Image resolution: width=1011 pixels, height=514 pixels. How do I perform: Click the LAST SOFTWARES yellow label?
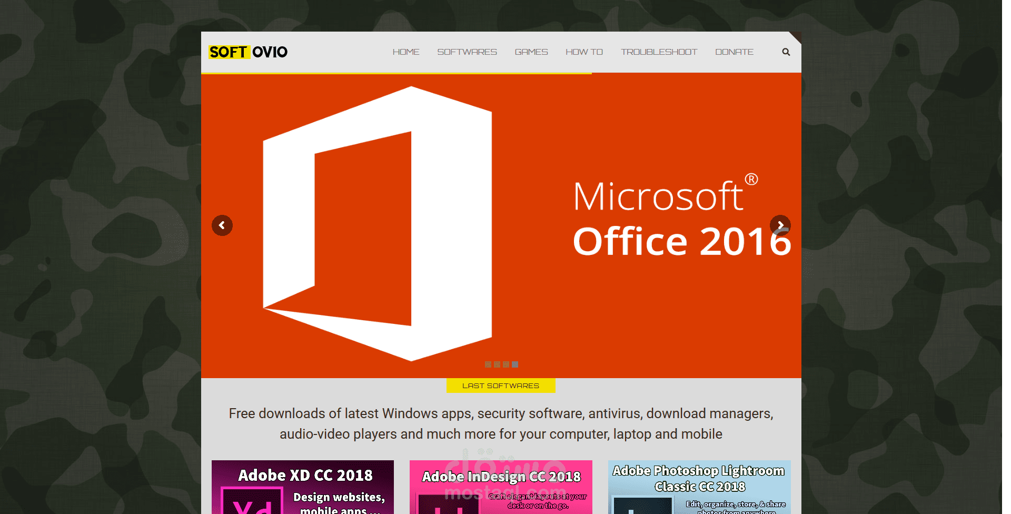click(x=501, y=385)
